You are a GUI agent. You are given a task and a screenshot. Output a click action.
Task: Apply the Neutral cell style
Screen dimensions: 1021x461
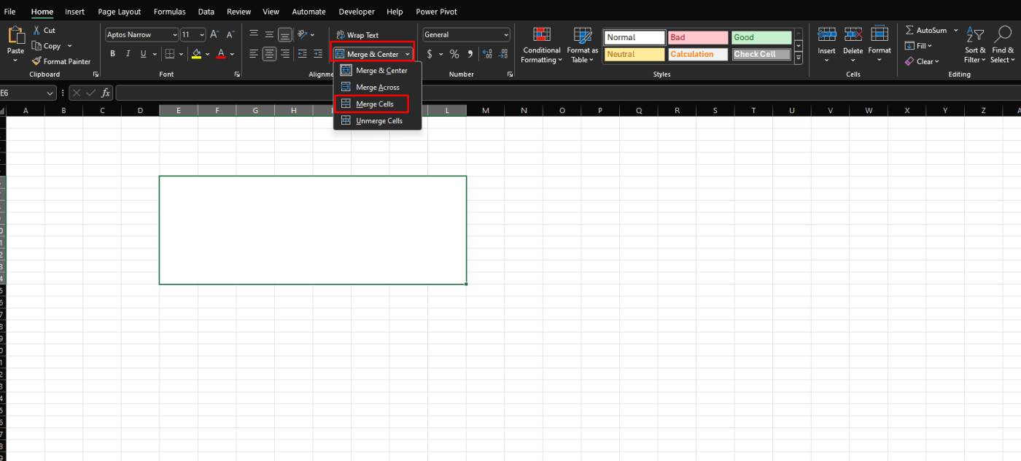(x=634, y=54)
